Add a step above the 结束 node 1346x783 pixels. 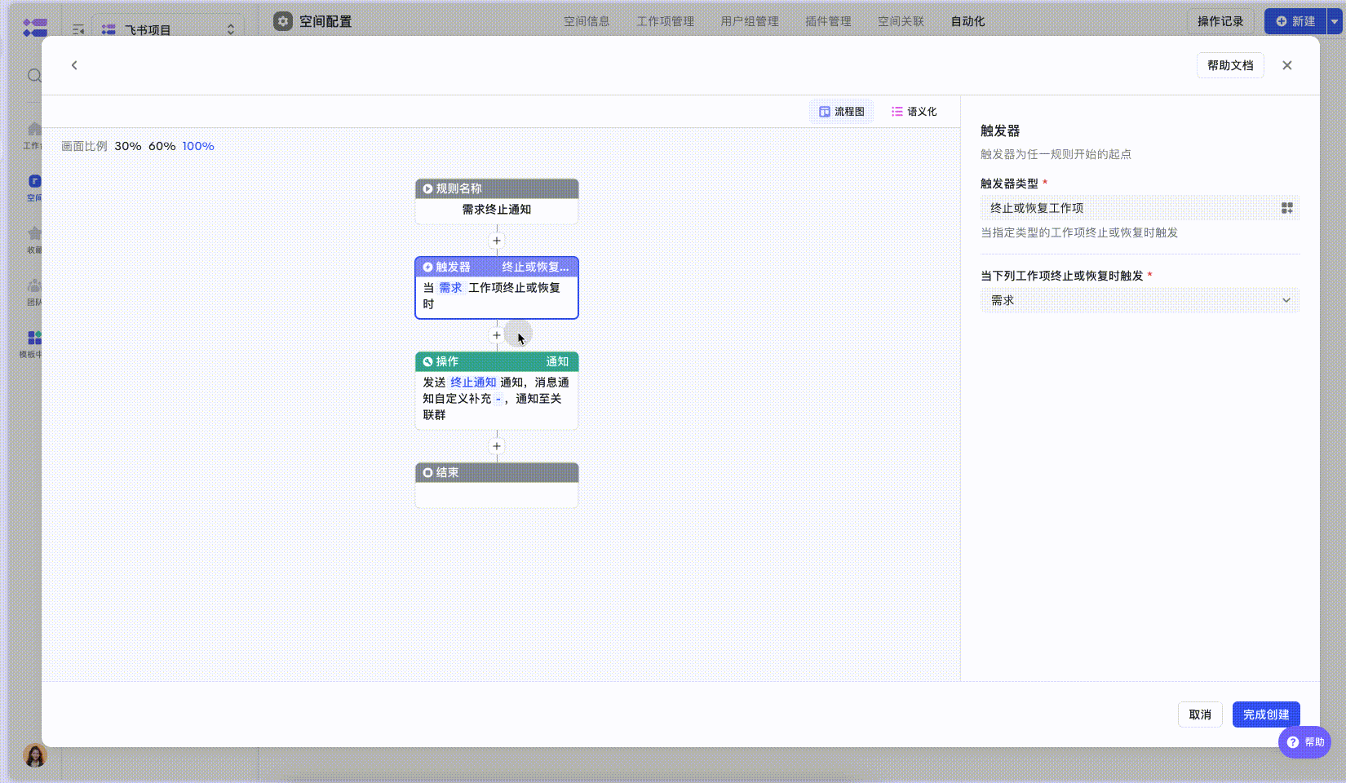click(497, 446)
